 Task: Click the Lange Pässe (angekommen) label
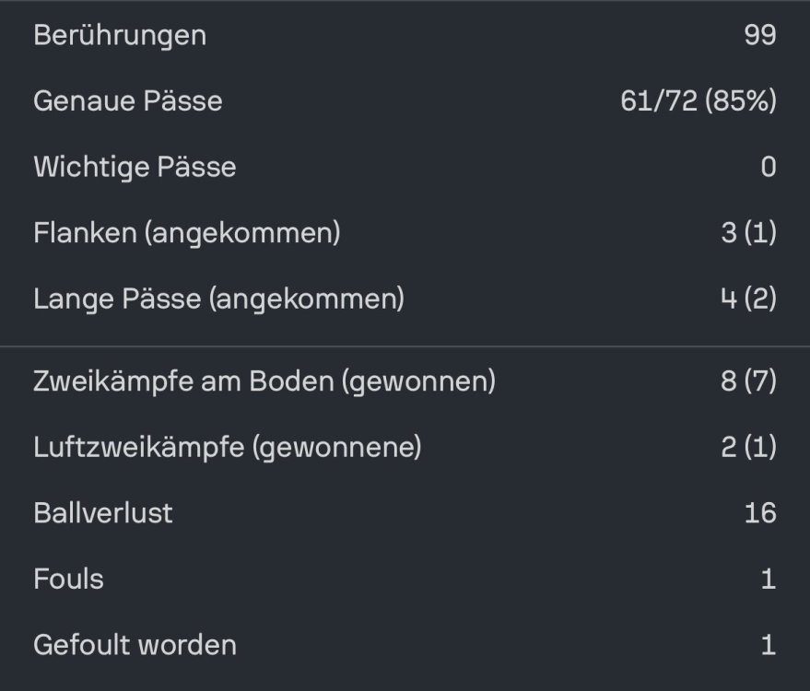point(218,299)
